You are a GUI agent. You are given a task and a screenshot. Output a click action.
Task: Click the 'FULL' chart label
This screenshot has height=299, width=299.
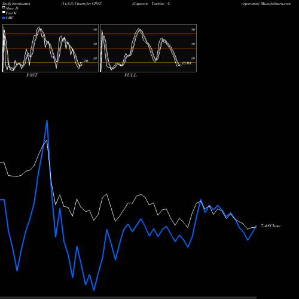click(x=130, y=75)
